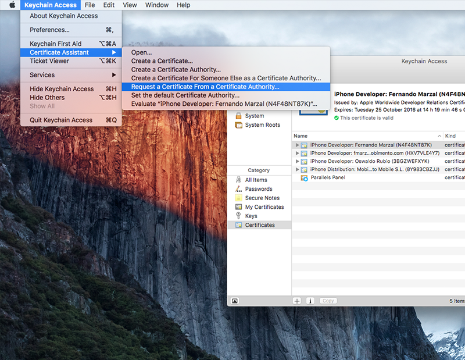The image size is (465, 360).
Task: Open the Apple menu
Action: coord(12,5)
